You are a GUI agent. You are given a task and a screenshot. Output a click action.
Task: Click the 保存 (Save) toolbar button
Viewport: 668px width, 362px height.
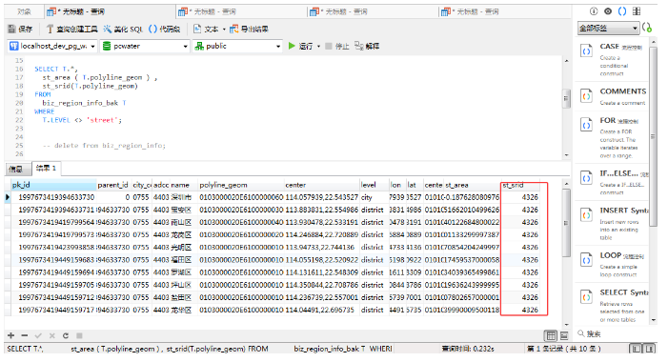[x=20, y=29]
